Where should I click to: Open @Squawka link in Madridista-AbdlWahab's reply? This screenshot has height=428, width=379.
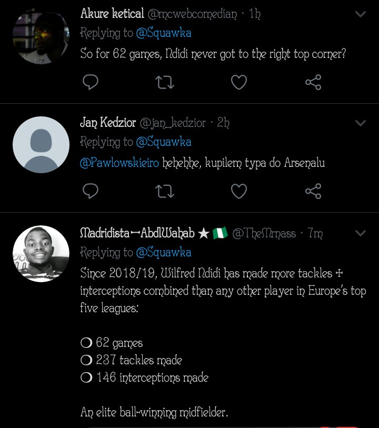point(163,253)
